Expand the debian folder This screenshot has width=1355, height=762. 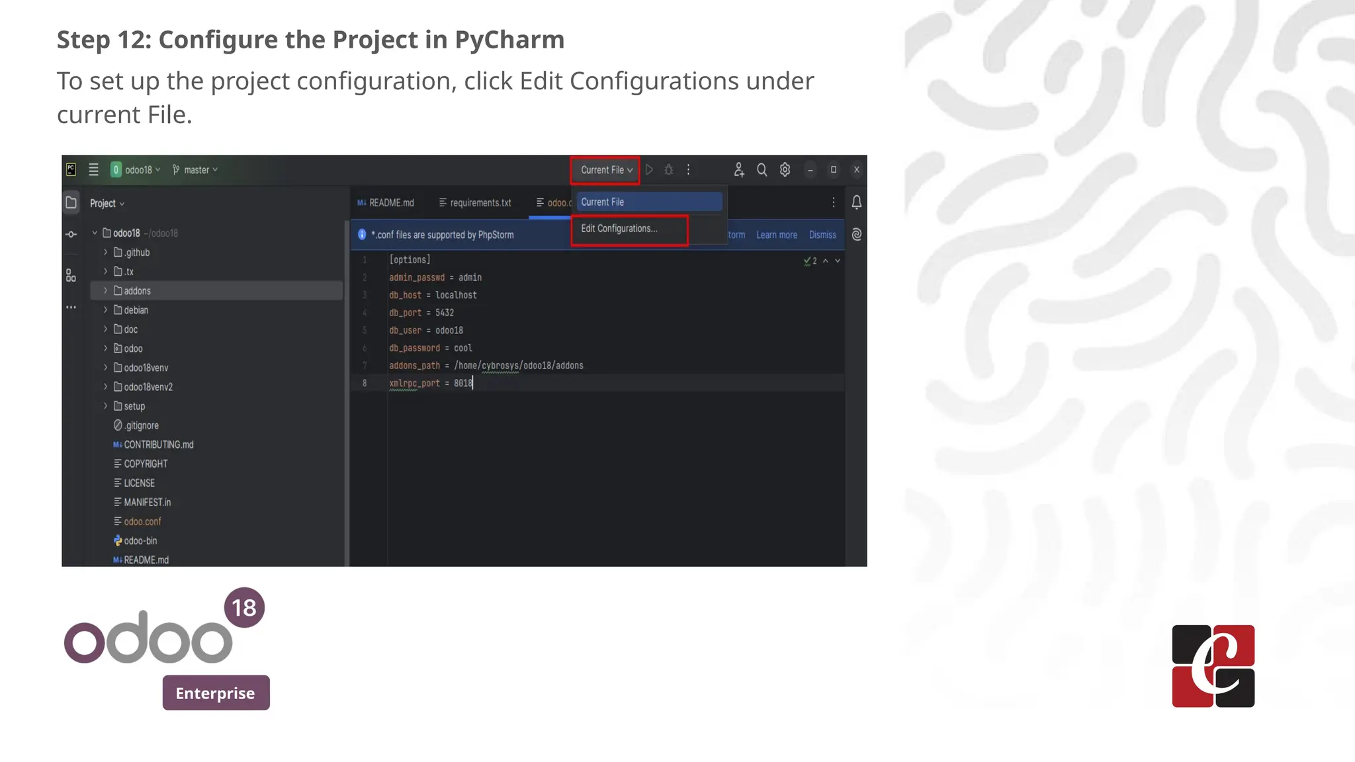click(x=105, y=310)
